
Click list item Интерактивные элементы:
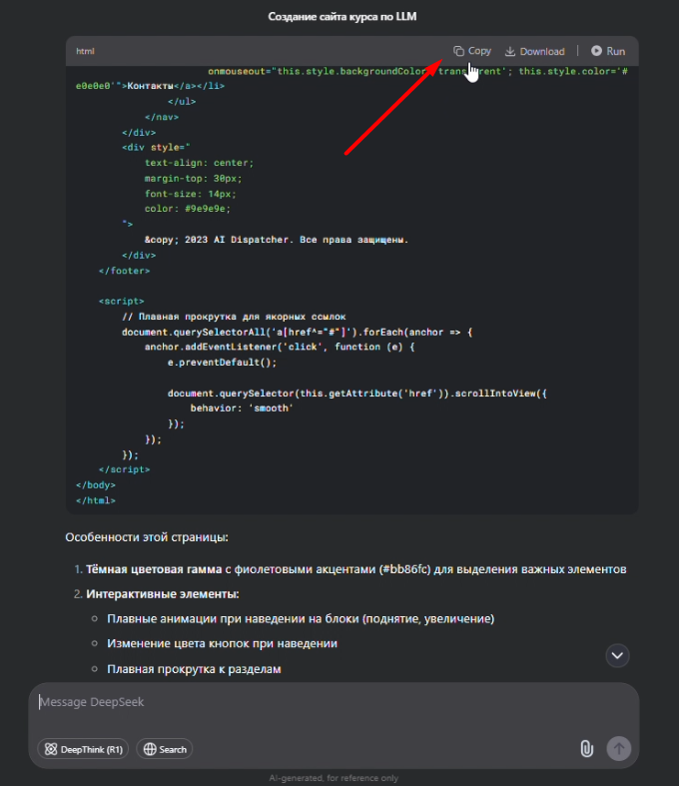point(163,594)
